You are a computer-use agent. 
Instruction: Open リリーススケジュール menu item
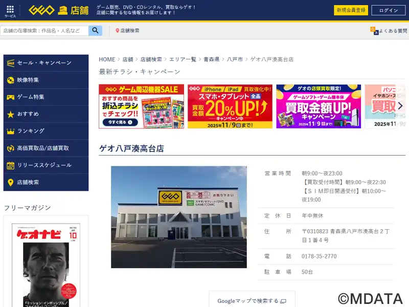point(46,165)
